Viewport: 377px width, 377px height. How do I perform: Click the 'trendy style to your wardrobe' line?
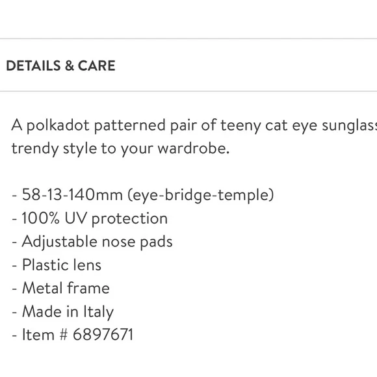coord(120,149)
